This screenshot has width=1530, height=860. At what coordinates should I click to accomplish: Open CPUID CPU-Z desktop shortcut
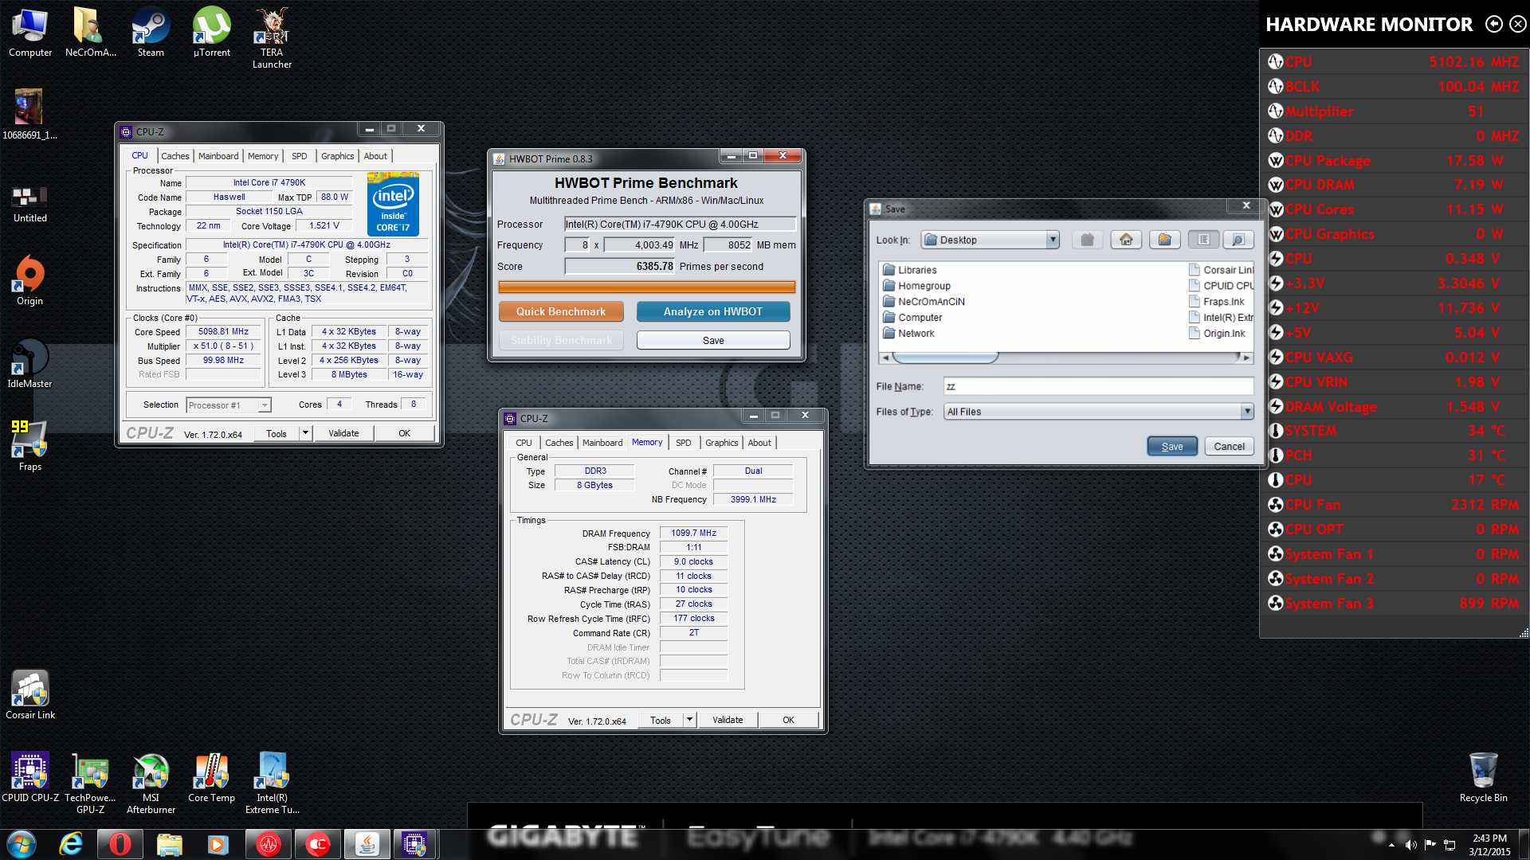coord(30,777)
